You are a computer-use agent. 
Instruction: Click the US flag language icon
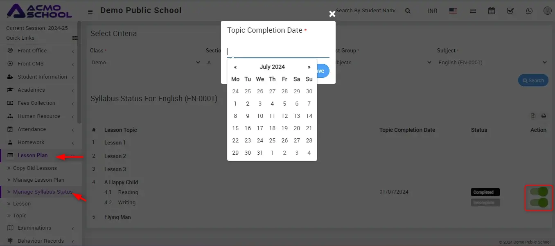coord(453,11)
